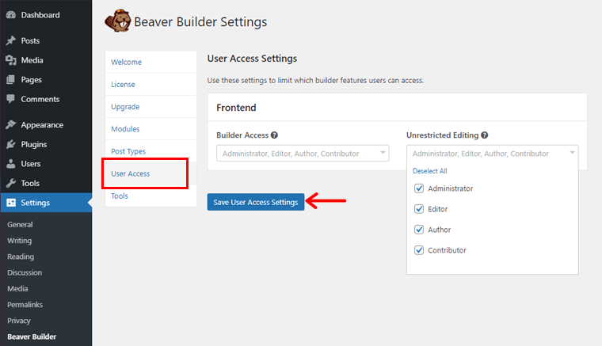Click the Builder Access help icon
This screenshot has height=346, width=602.
coord(274,135)
